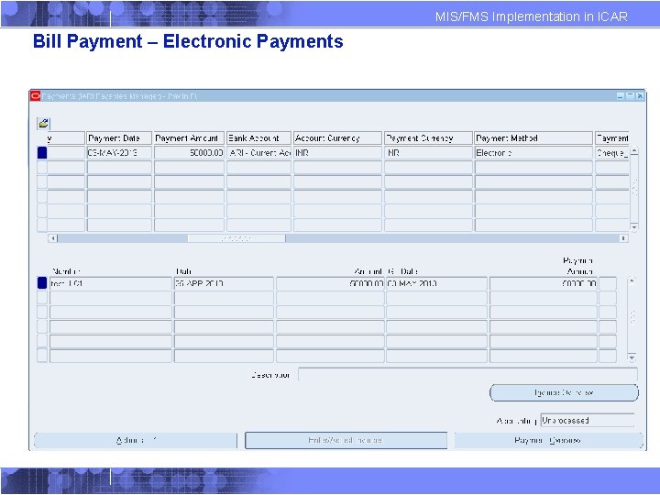Click the Cheque payment document cell at the right edge
660x495 pixels.
(x=612, y=153)
